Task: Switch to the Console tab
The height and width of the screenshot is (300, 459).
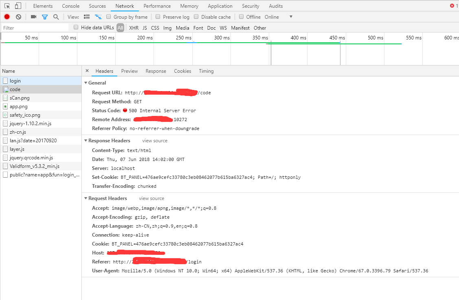Action: pyautogui.click(x=70, y=6)
